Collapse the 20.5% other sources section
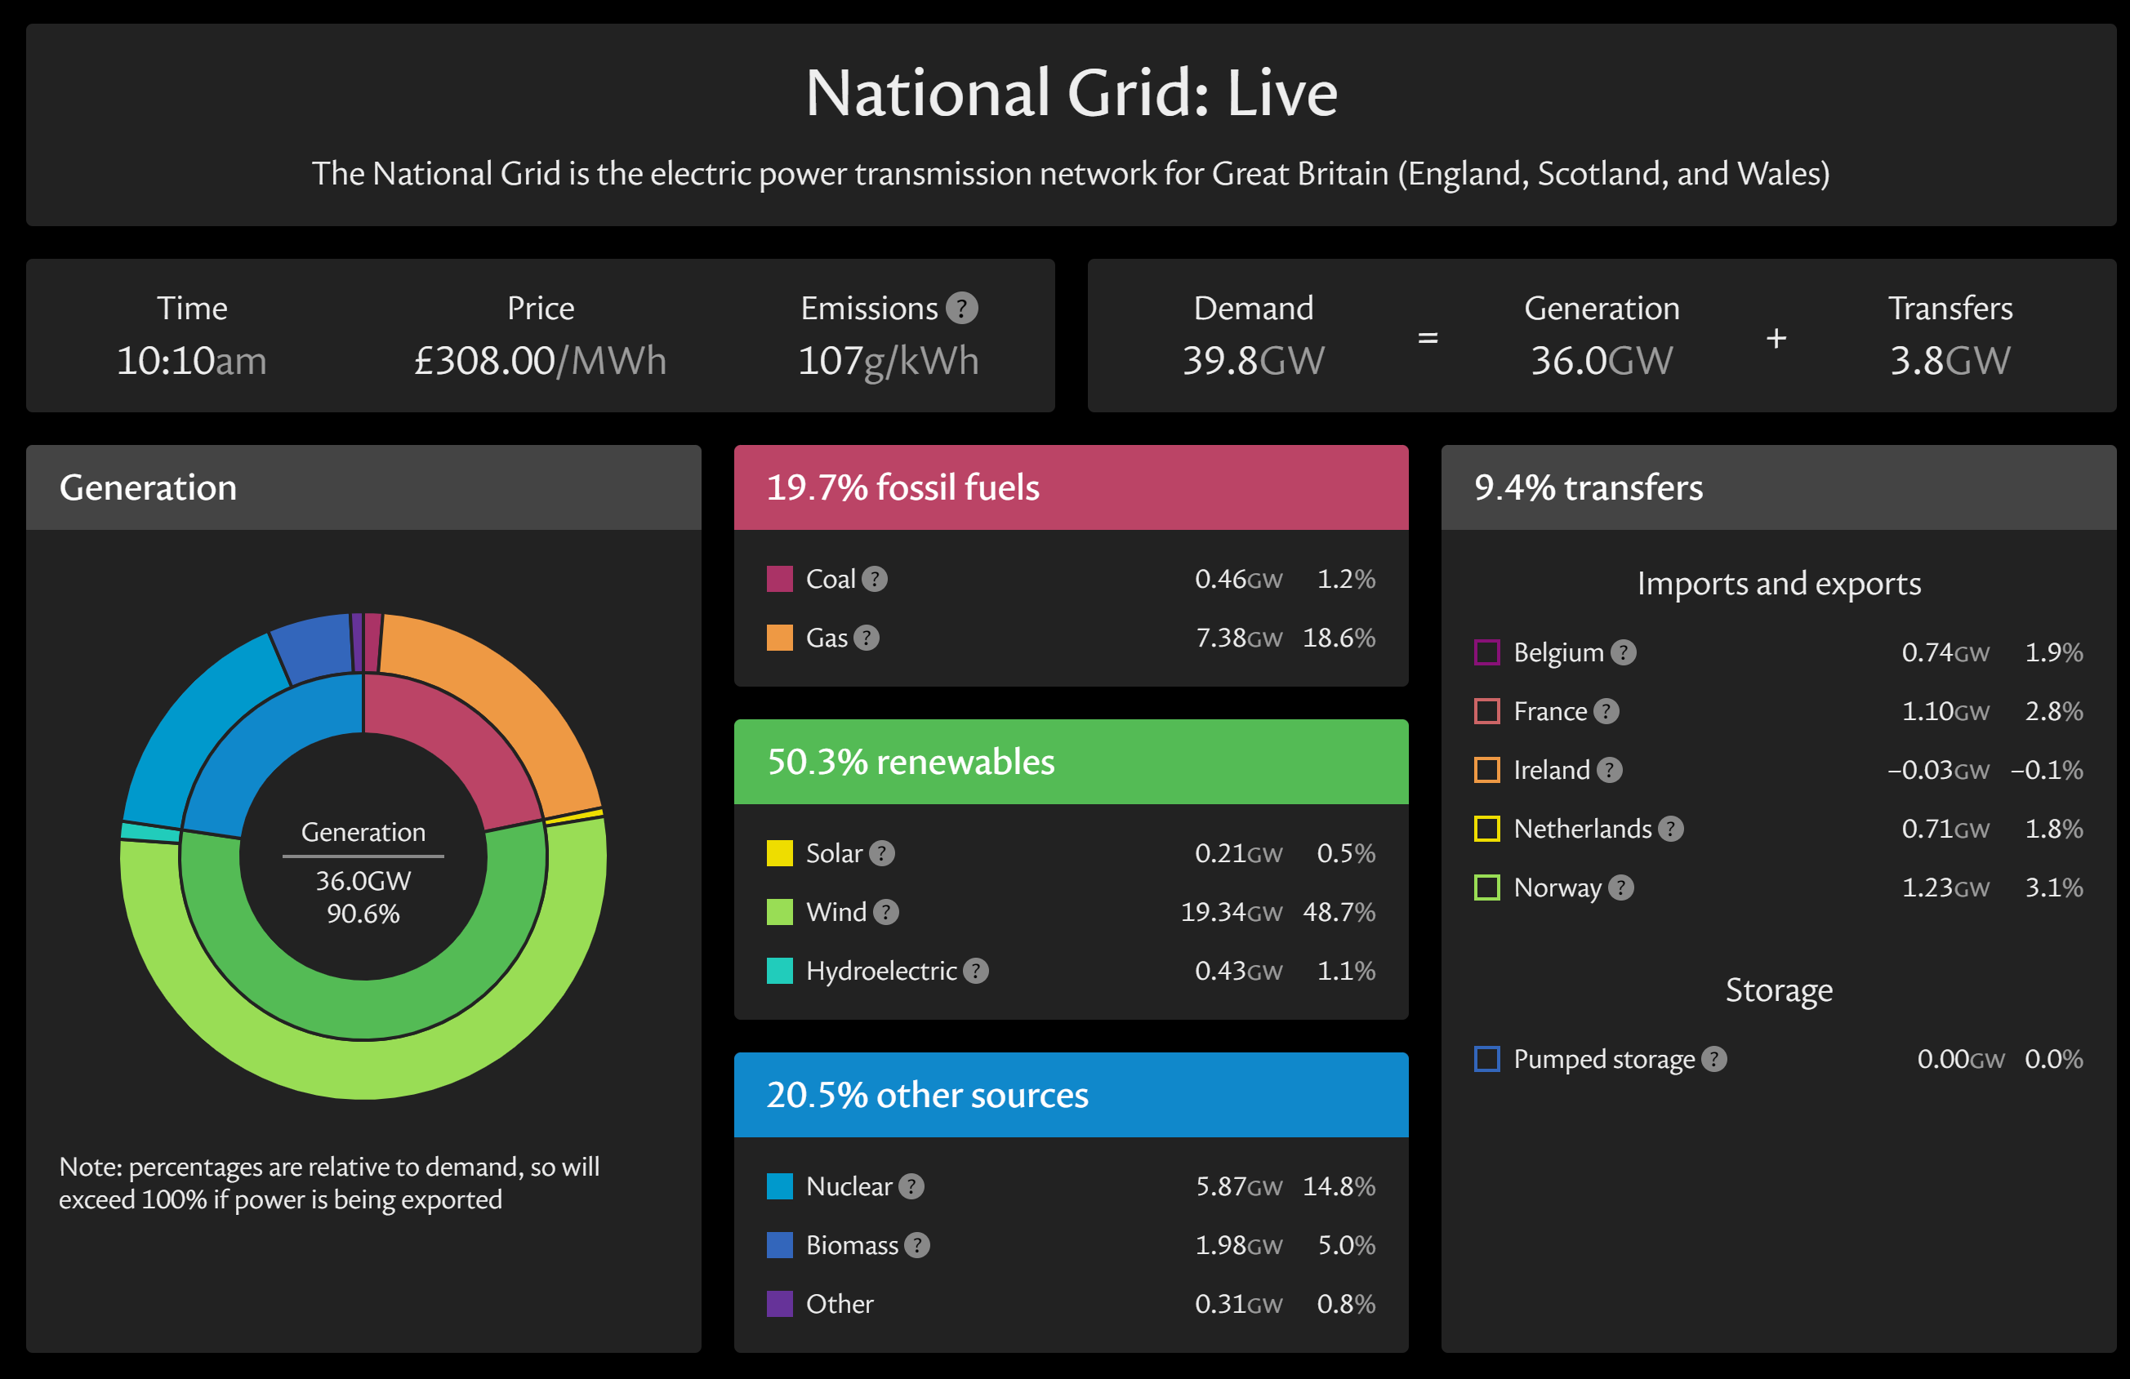Viewport: 2130px width, 1379px height. click(x=1072, y=1094)
